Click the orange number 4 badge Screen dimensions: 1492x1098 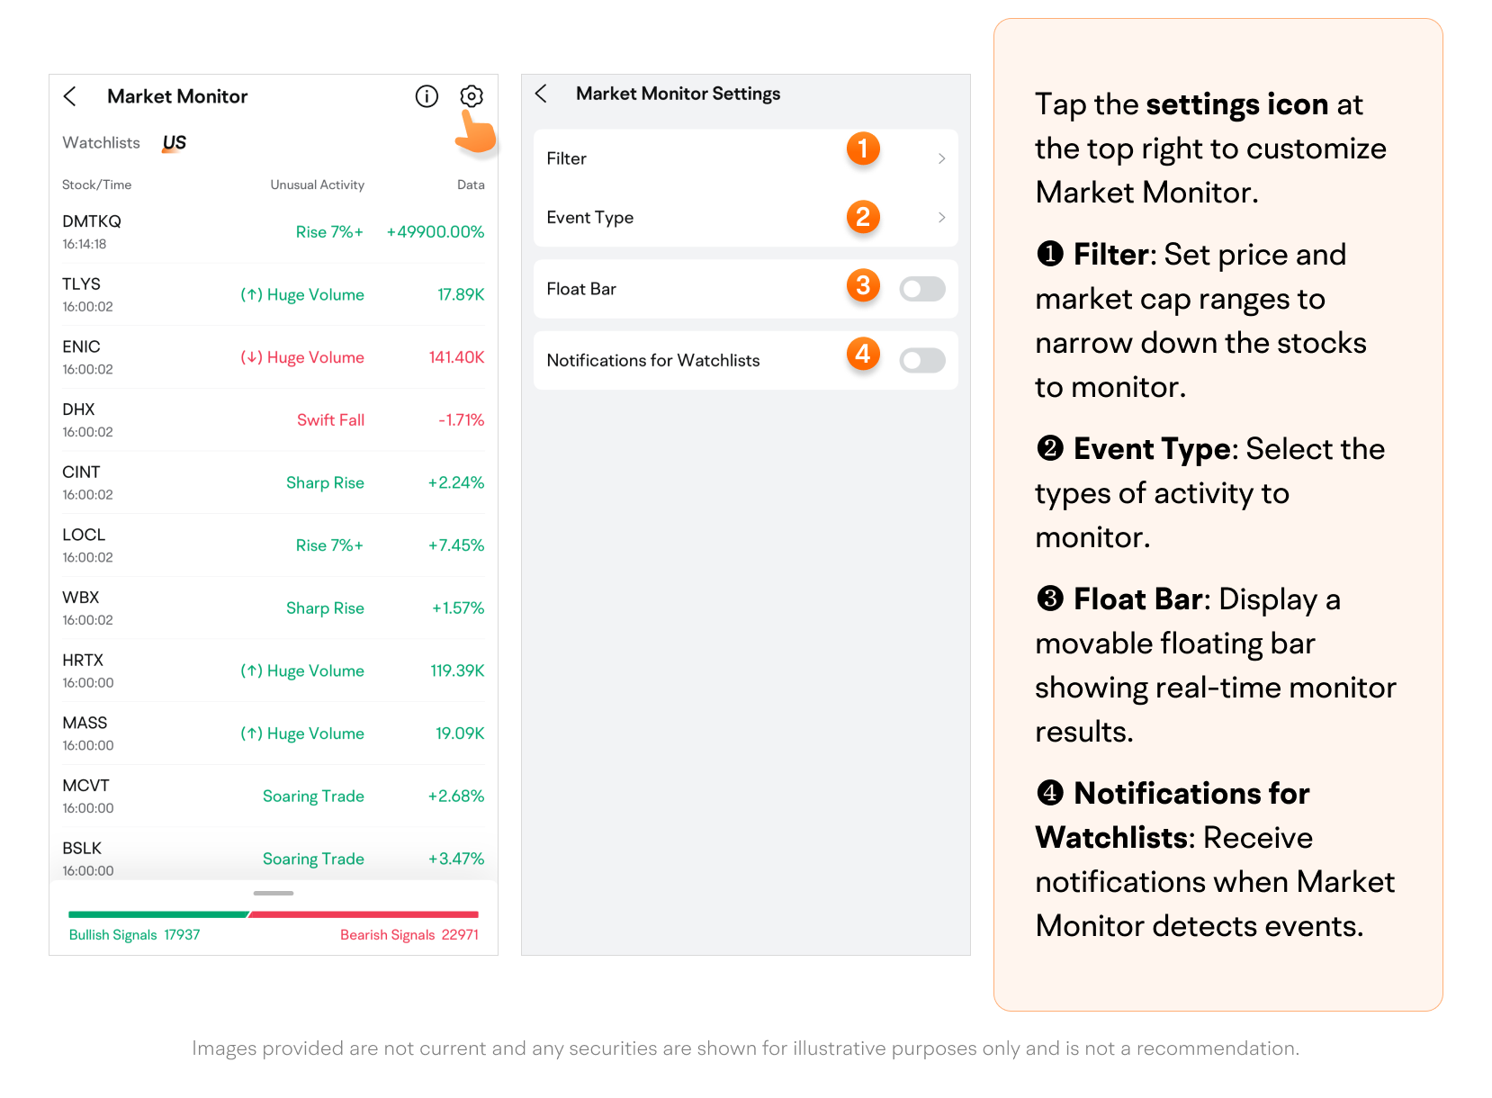[862, 354]
